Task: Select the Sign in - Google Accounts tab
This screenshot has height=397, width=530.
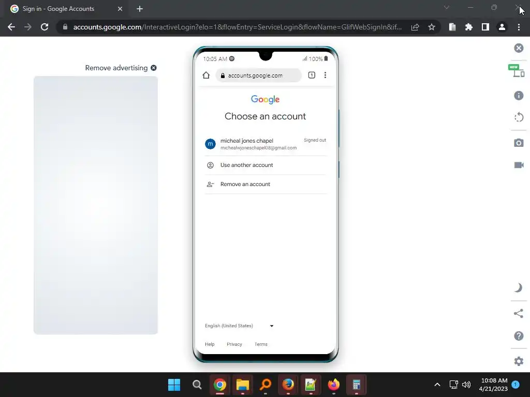Action: pos(66,9)
